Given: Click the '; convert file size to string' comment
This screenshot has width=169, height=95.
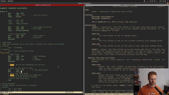Looking at the screenshot, I should (x=22, y=77).
